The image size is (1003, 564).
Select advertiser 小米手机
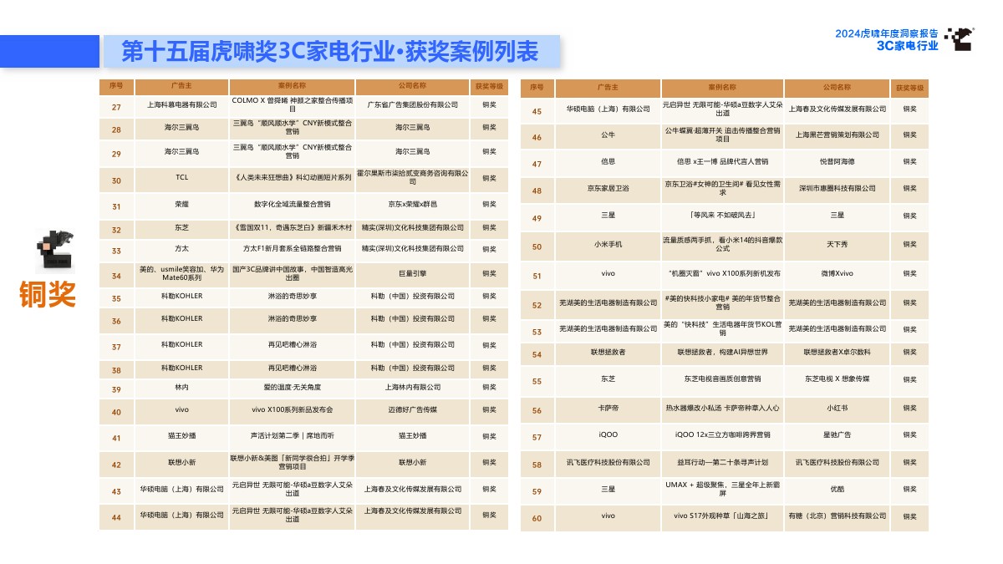click(x=608, y=244)
